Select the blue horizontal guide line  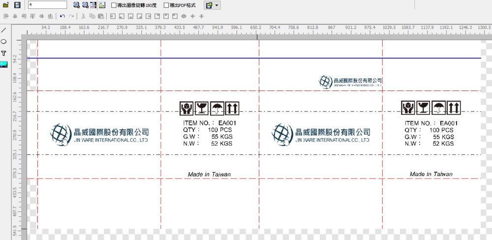(x=246, y=58)
